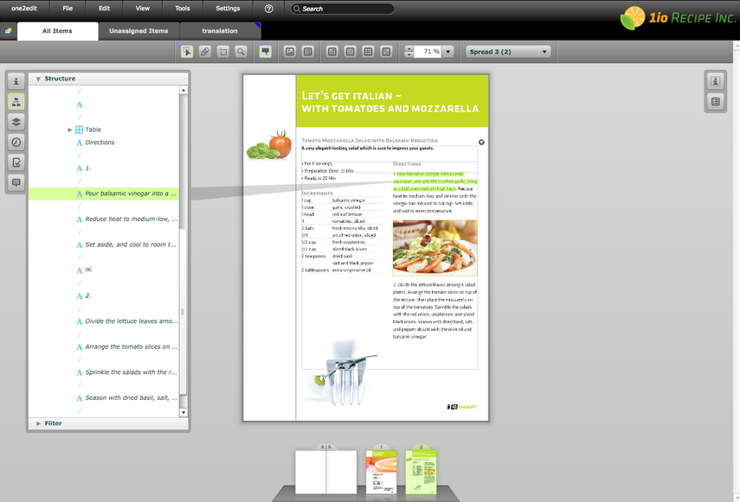Viewport: 740px width, 502px height.
Task: Click the image view toolbar icon
Action: (x=290, y=52)
